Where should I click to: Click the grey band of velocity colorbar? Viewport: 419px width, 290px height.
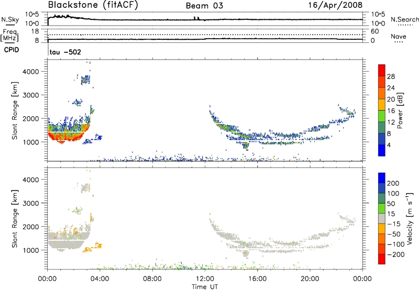[x=382, y=218]
